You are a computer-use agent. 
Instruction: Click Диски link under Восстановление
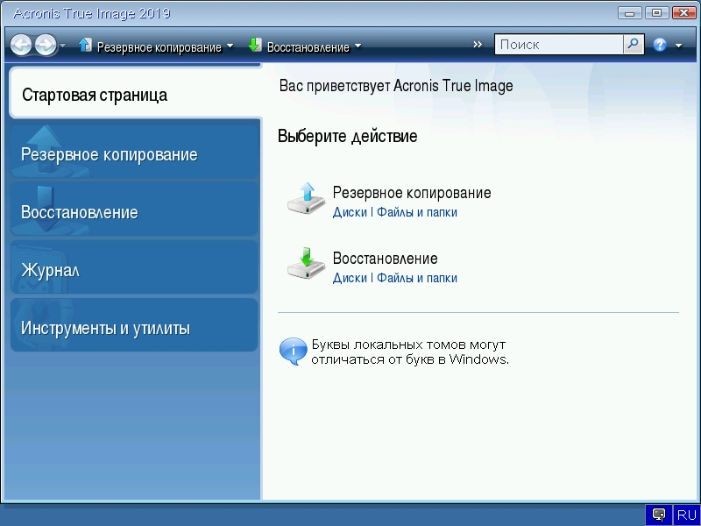click(x=350, y=278)
